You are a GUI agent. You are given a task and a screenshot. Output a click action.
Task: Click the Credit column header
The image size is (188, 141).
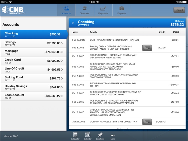pyautogui.click(x=162, y=32)
